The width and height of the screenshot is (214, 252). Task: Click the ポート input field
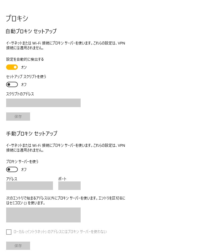point(69,186)
